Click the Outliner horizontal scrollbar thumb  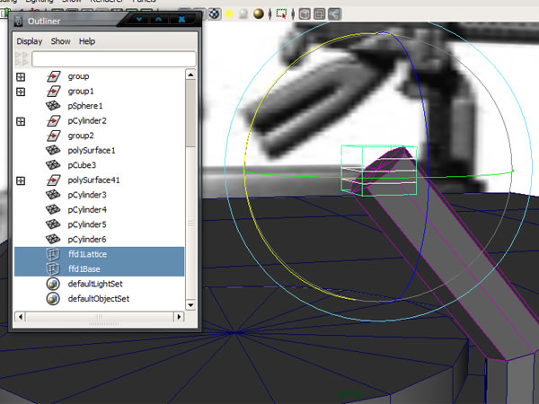[x=100, y=316]
